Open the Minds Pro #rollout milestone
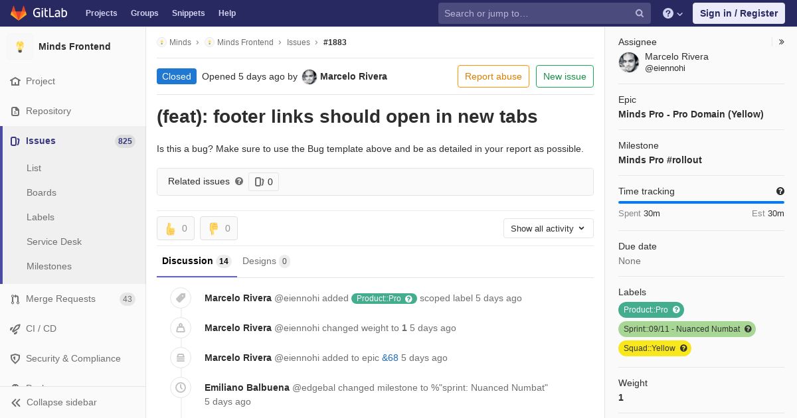Viewport: 797px width, 418px height. click(x=660, y=160)
